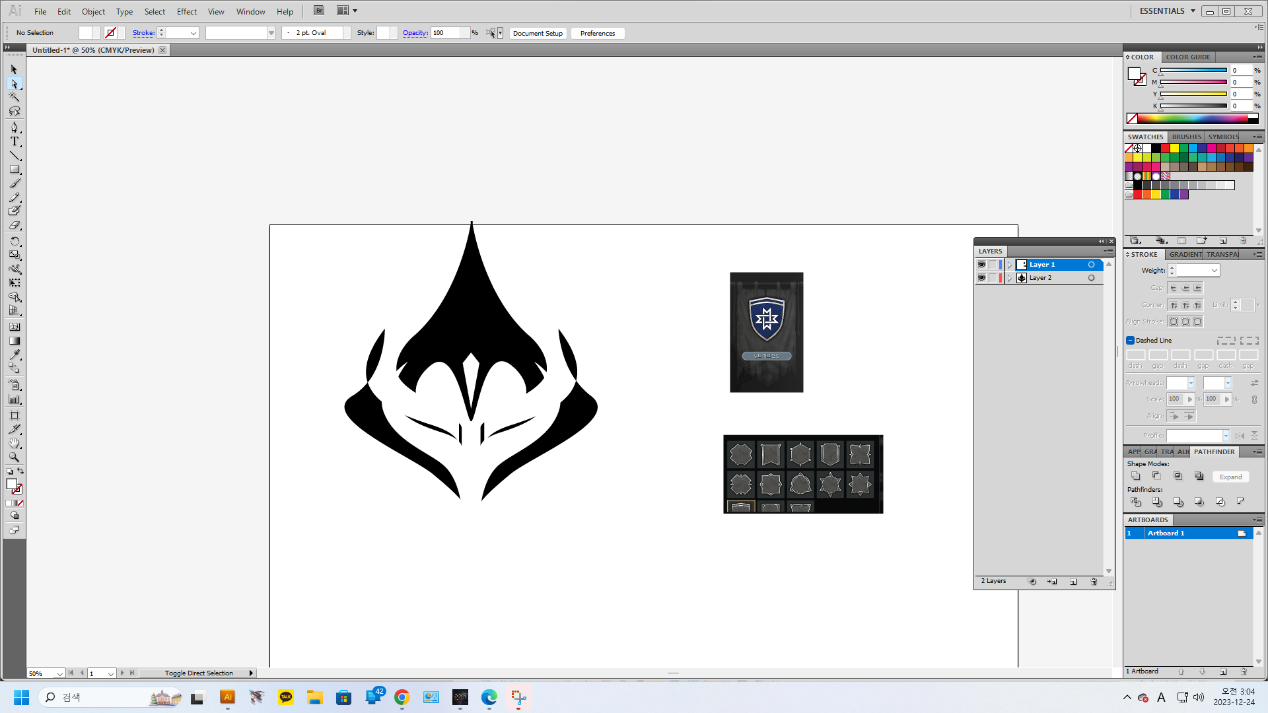Select the Pen tool
Image resolution: width=1268 pixels, height=713 pixels.
(15, 127)
